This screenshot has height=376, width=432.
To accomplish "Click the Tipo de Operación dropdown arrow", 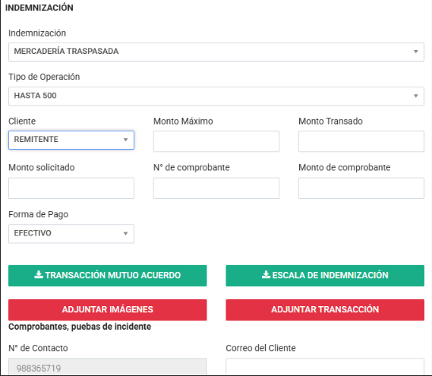I will [416, 96].
